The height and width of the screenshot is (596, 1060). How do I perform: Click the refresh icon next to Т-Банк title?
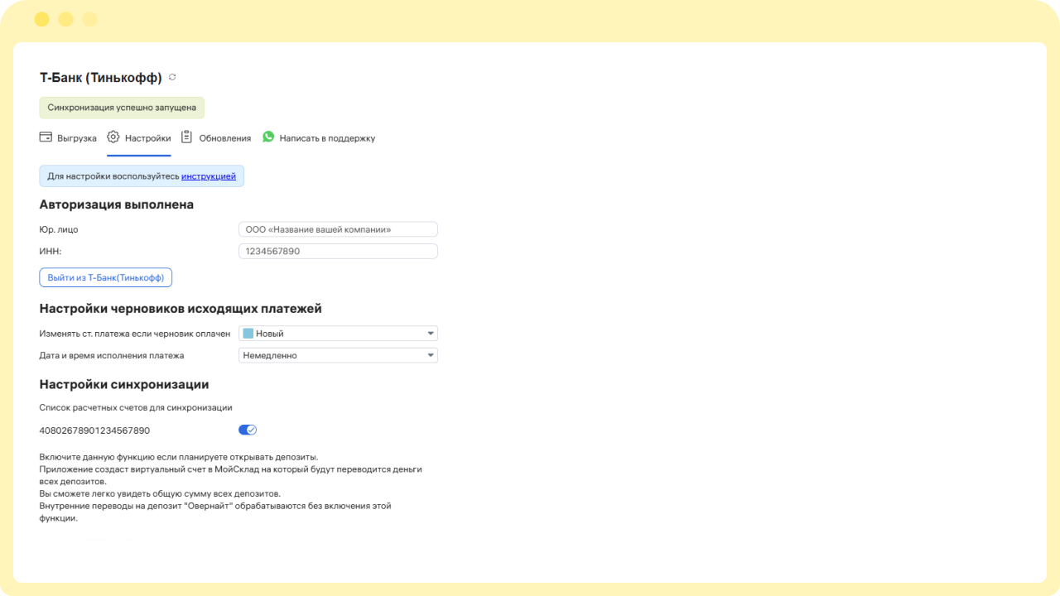[x=172, y=77]
